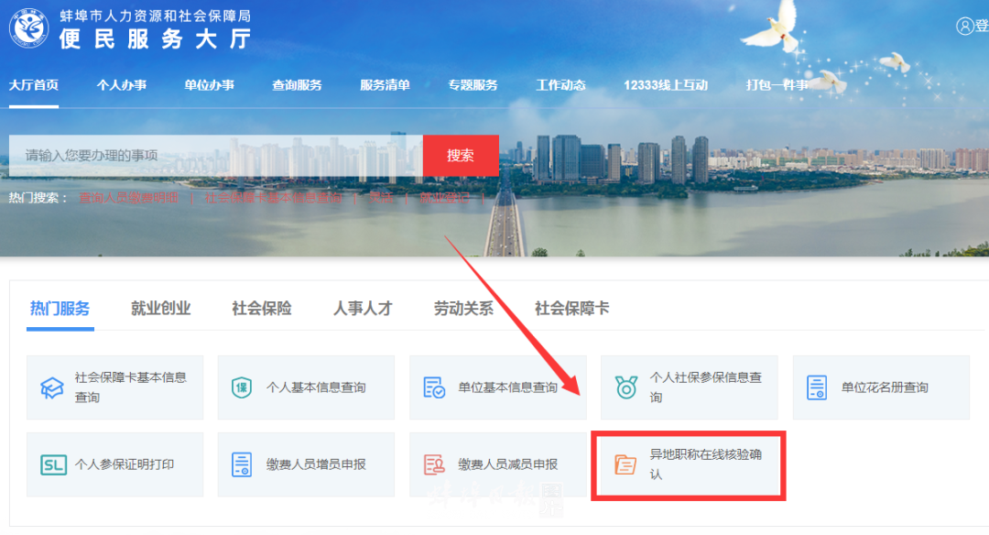The height and width of the screenshot is (535, 989).
Task: Click the 单位基本信息查询 document icon
Action: [x=432, y=387]
